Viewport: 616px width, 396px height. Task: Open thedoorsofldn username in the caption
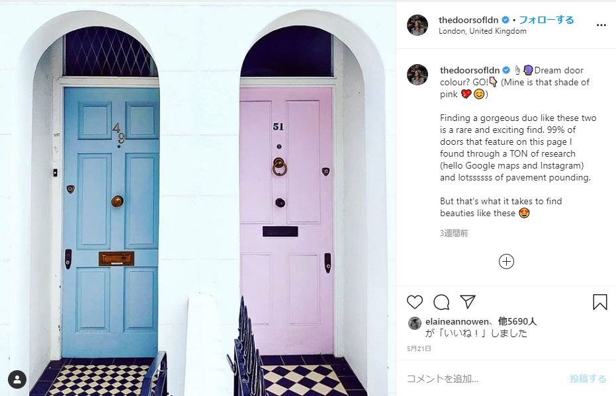pyautogui.click(x=470, y=70)
